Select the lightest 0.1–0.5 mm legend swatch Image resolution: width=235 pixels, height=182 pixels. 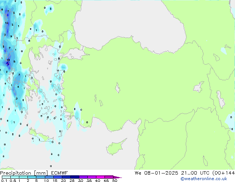tap(6, 177)
